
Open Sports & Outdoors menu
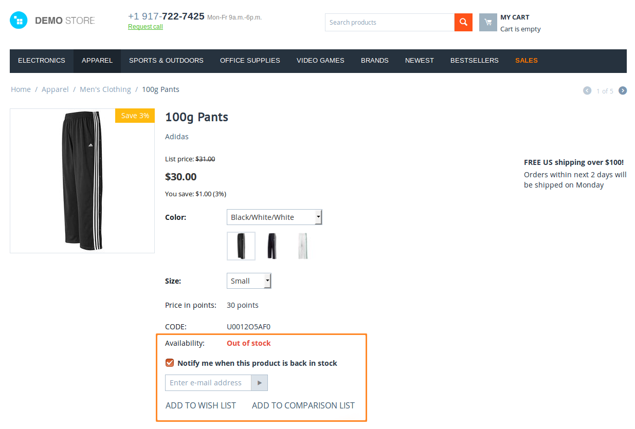(166, 61)
